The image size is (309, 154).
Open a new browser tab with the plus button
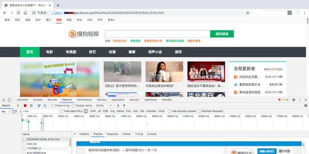pos(58,5)
